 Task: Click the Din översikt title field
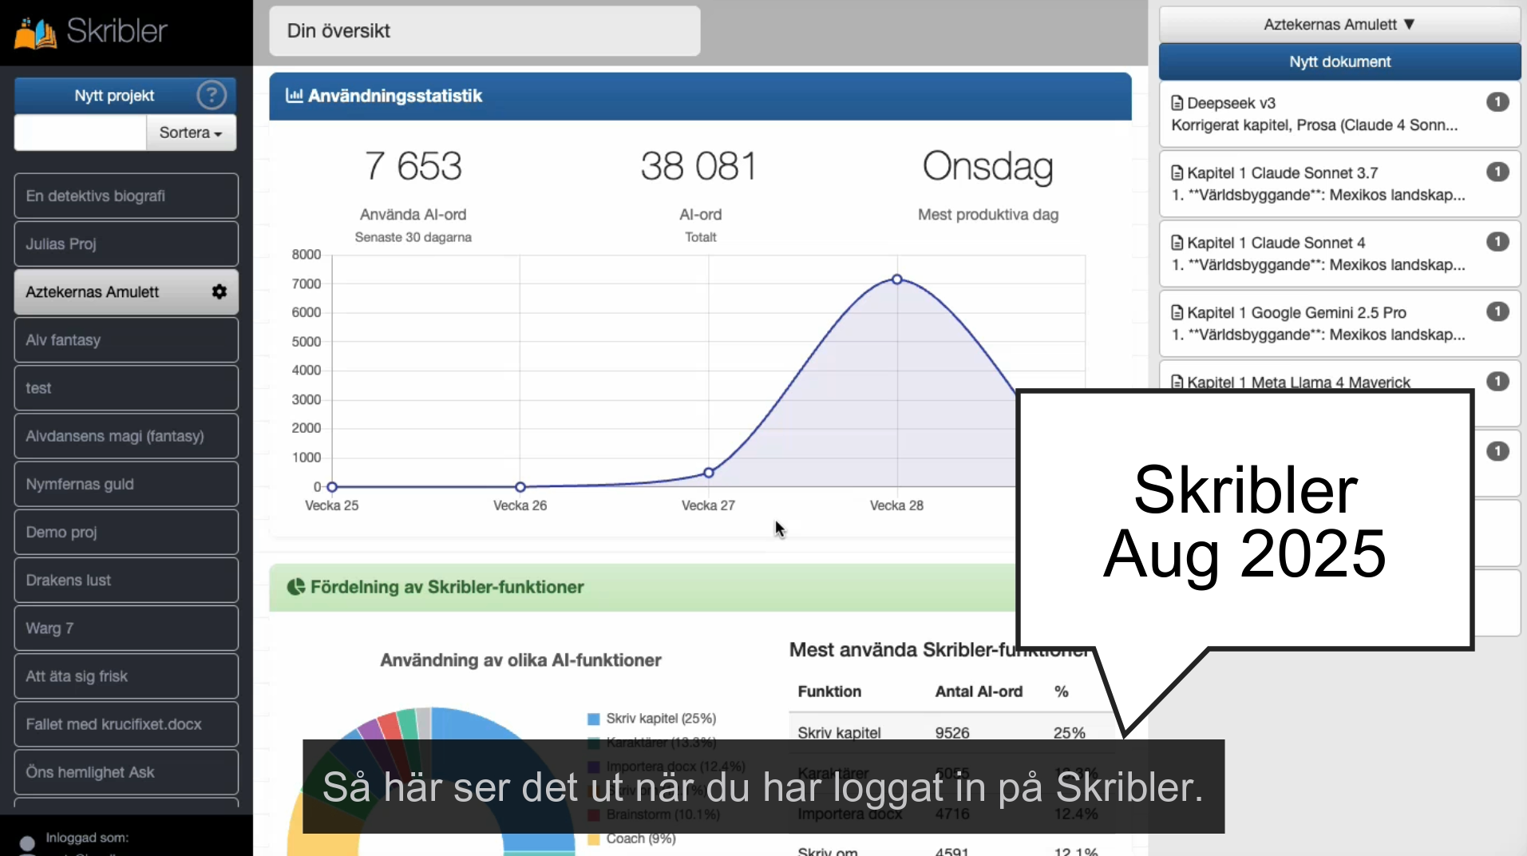coord(485,31)
